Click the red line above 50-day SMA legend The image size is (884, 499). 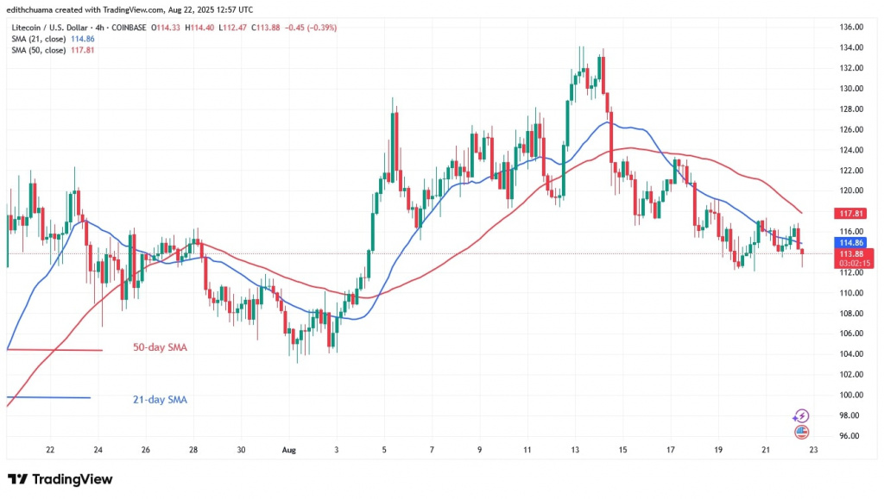click(x=54, y=350)
